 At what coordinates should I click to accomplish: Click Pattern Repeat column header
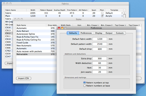coord(46,10)
